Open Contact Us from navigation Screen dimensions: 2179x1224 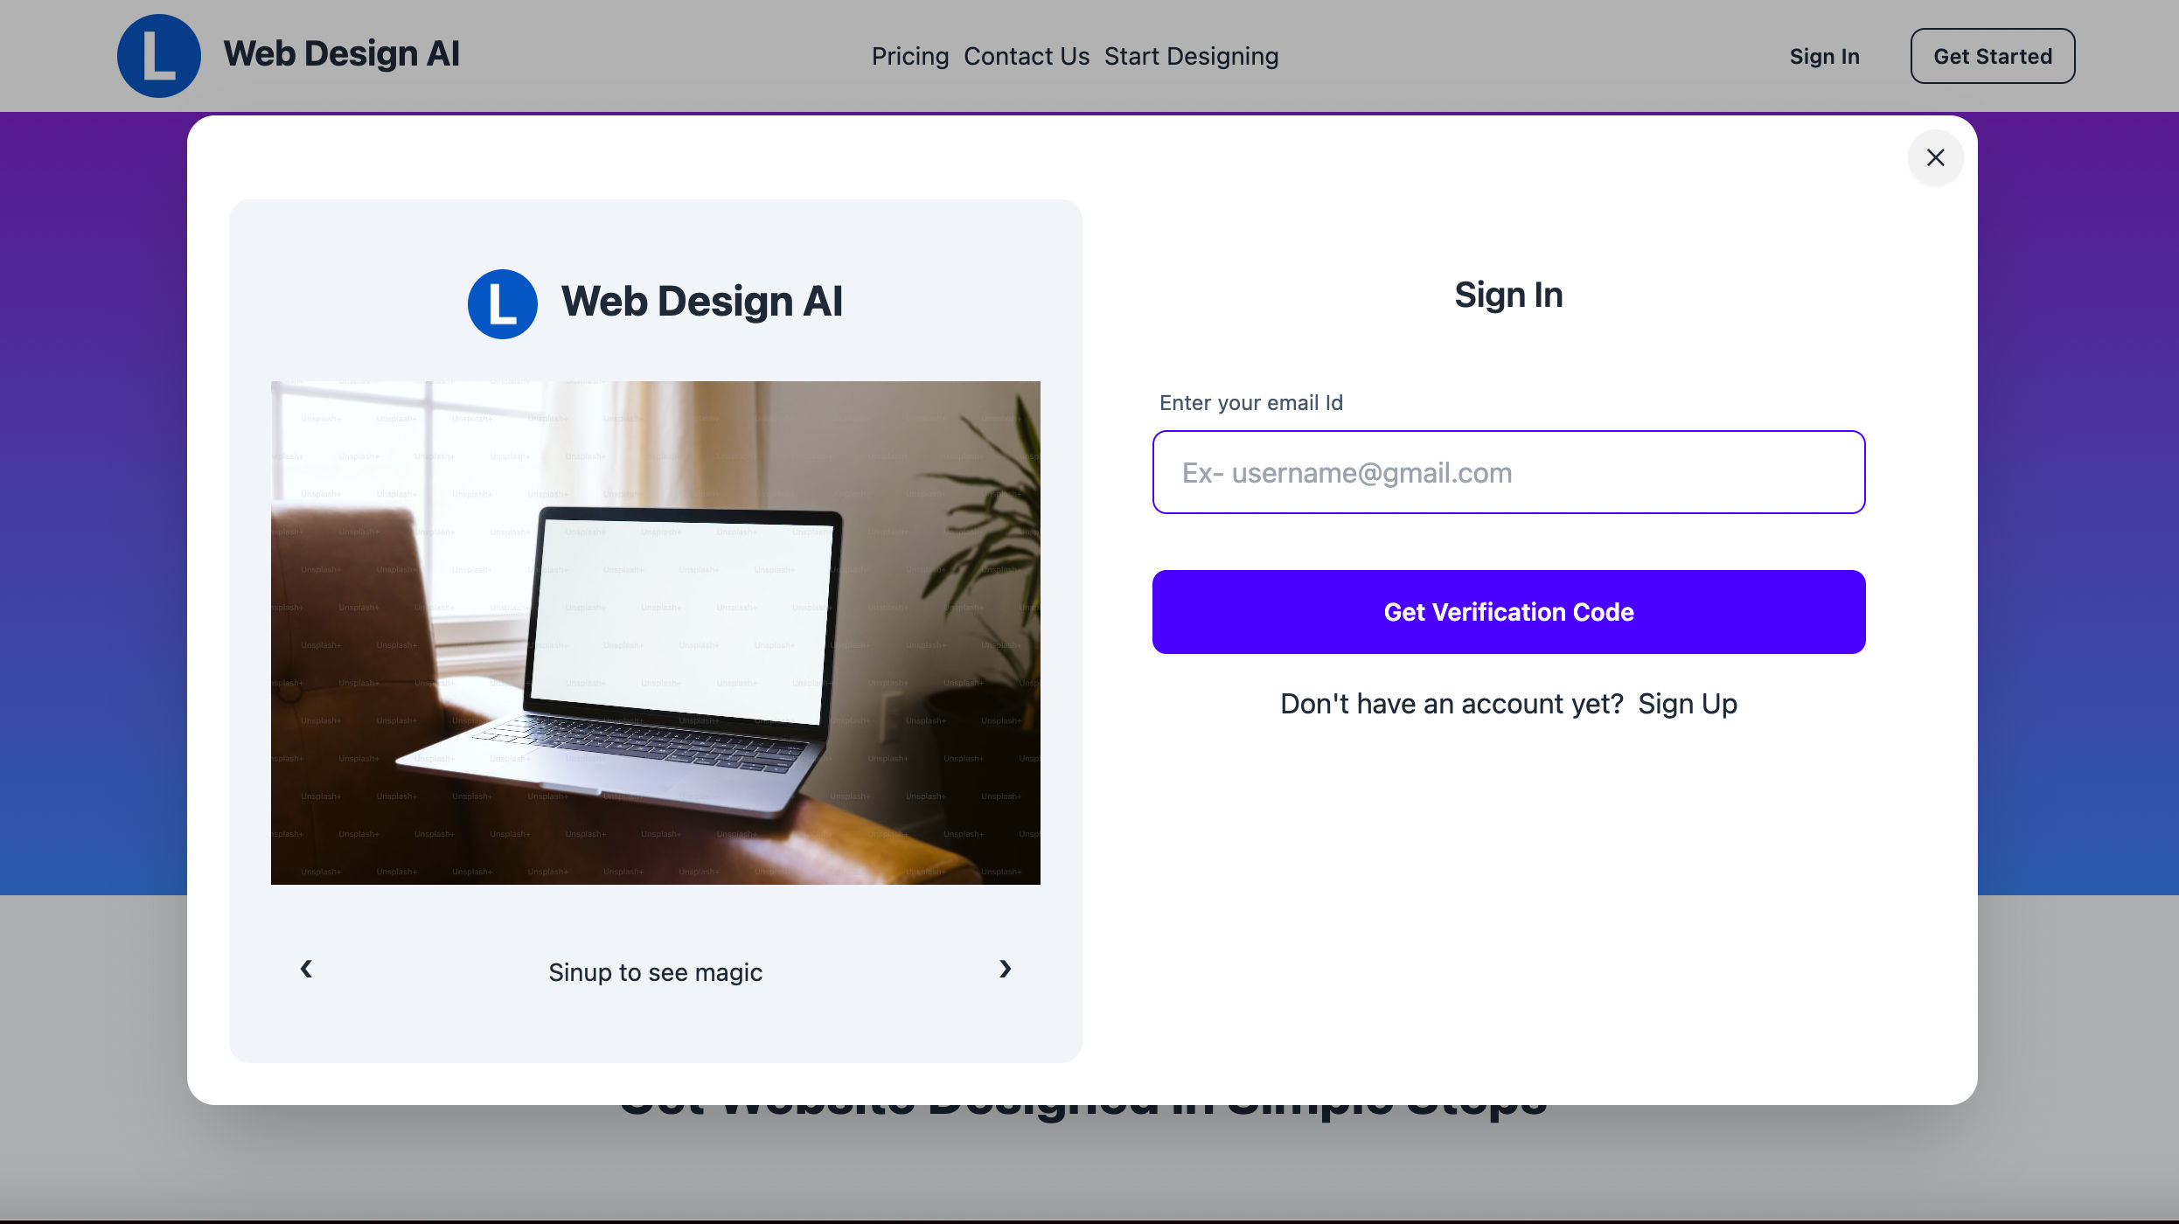[1027, 56]
